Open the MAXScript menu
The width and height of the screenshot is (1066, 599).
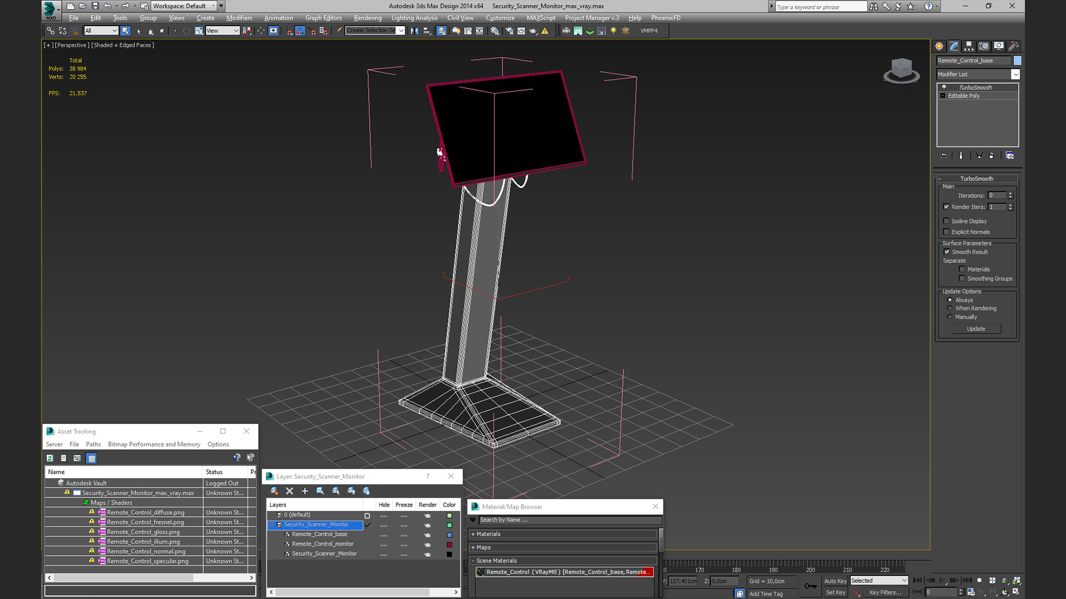click(541, 18)
